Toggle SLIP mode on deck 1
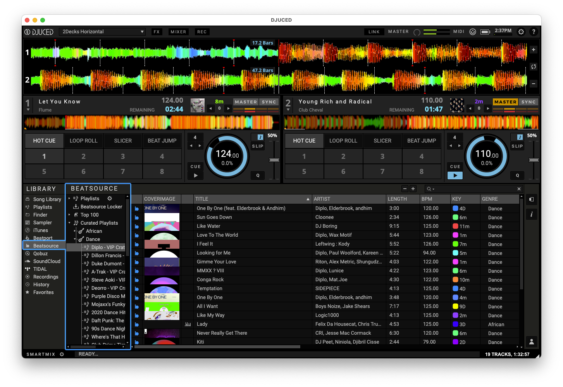 (x=257, y=146)
